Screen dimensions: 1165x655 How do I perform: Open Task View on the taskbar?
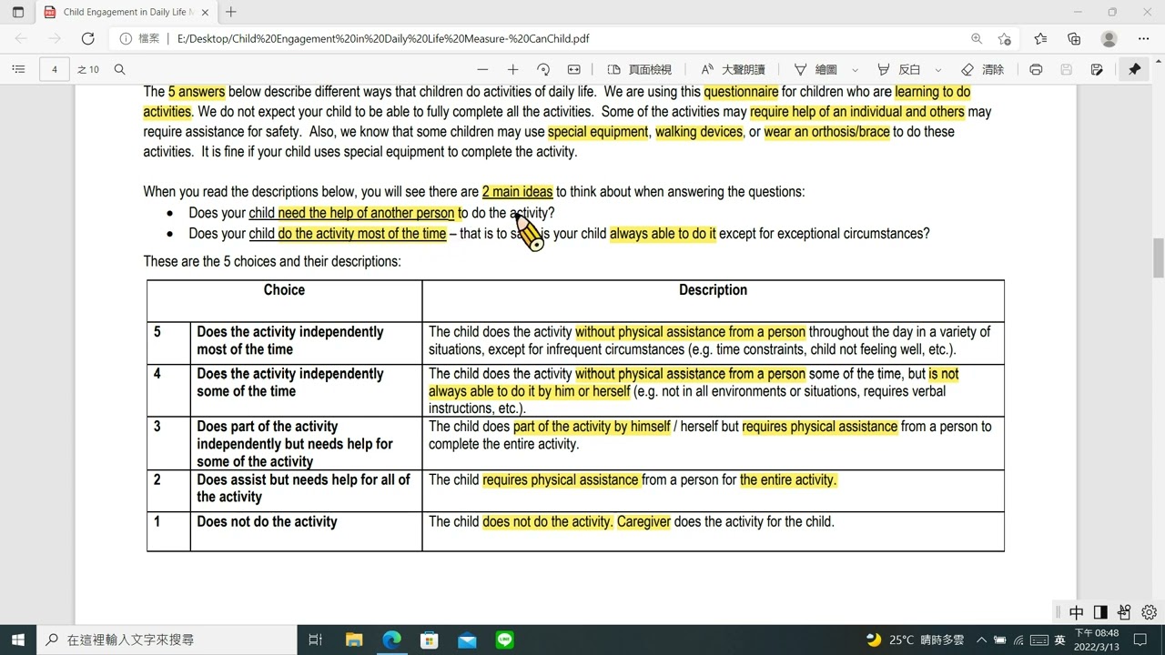(316, 640)
